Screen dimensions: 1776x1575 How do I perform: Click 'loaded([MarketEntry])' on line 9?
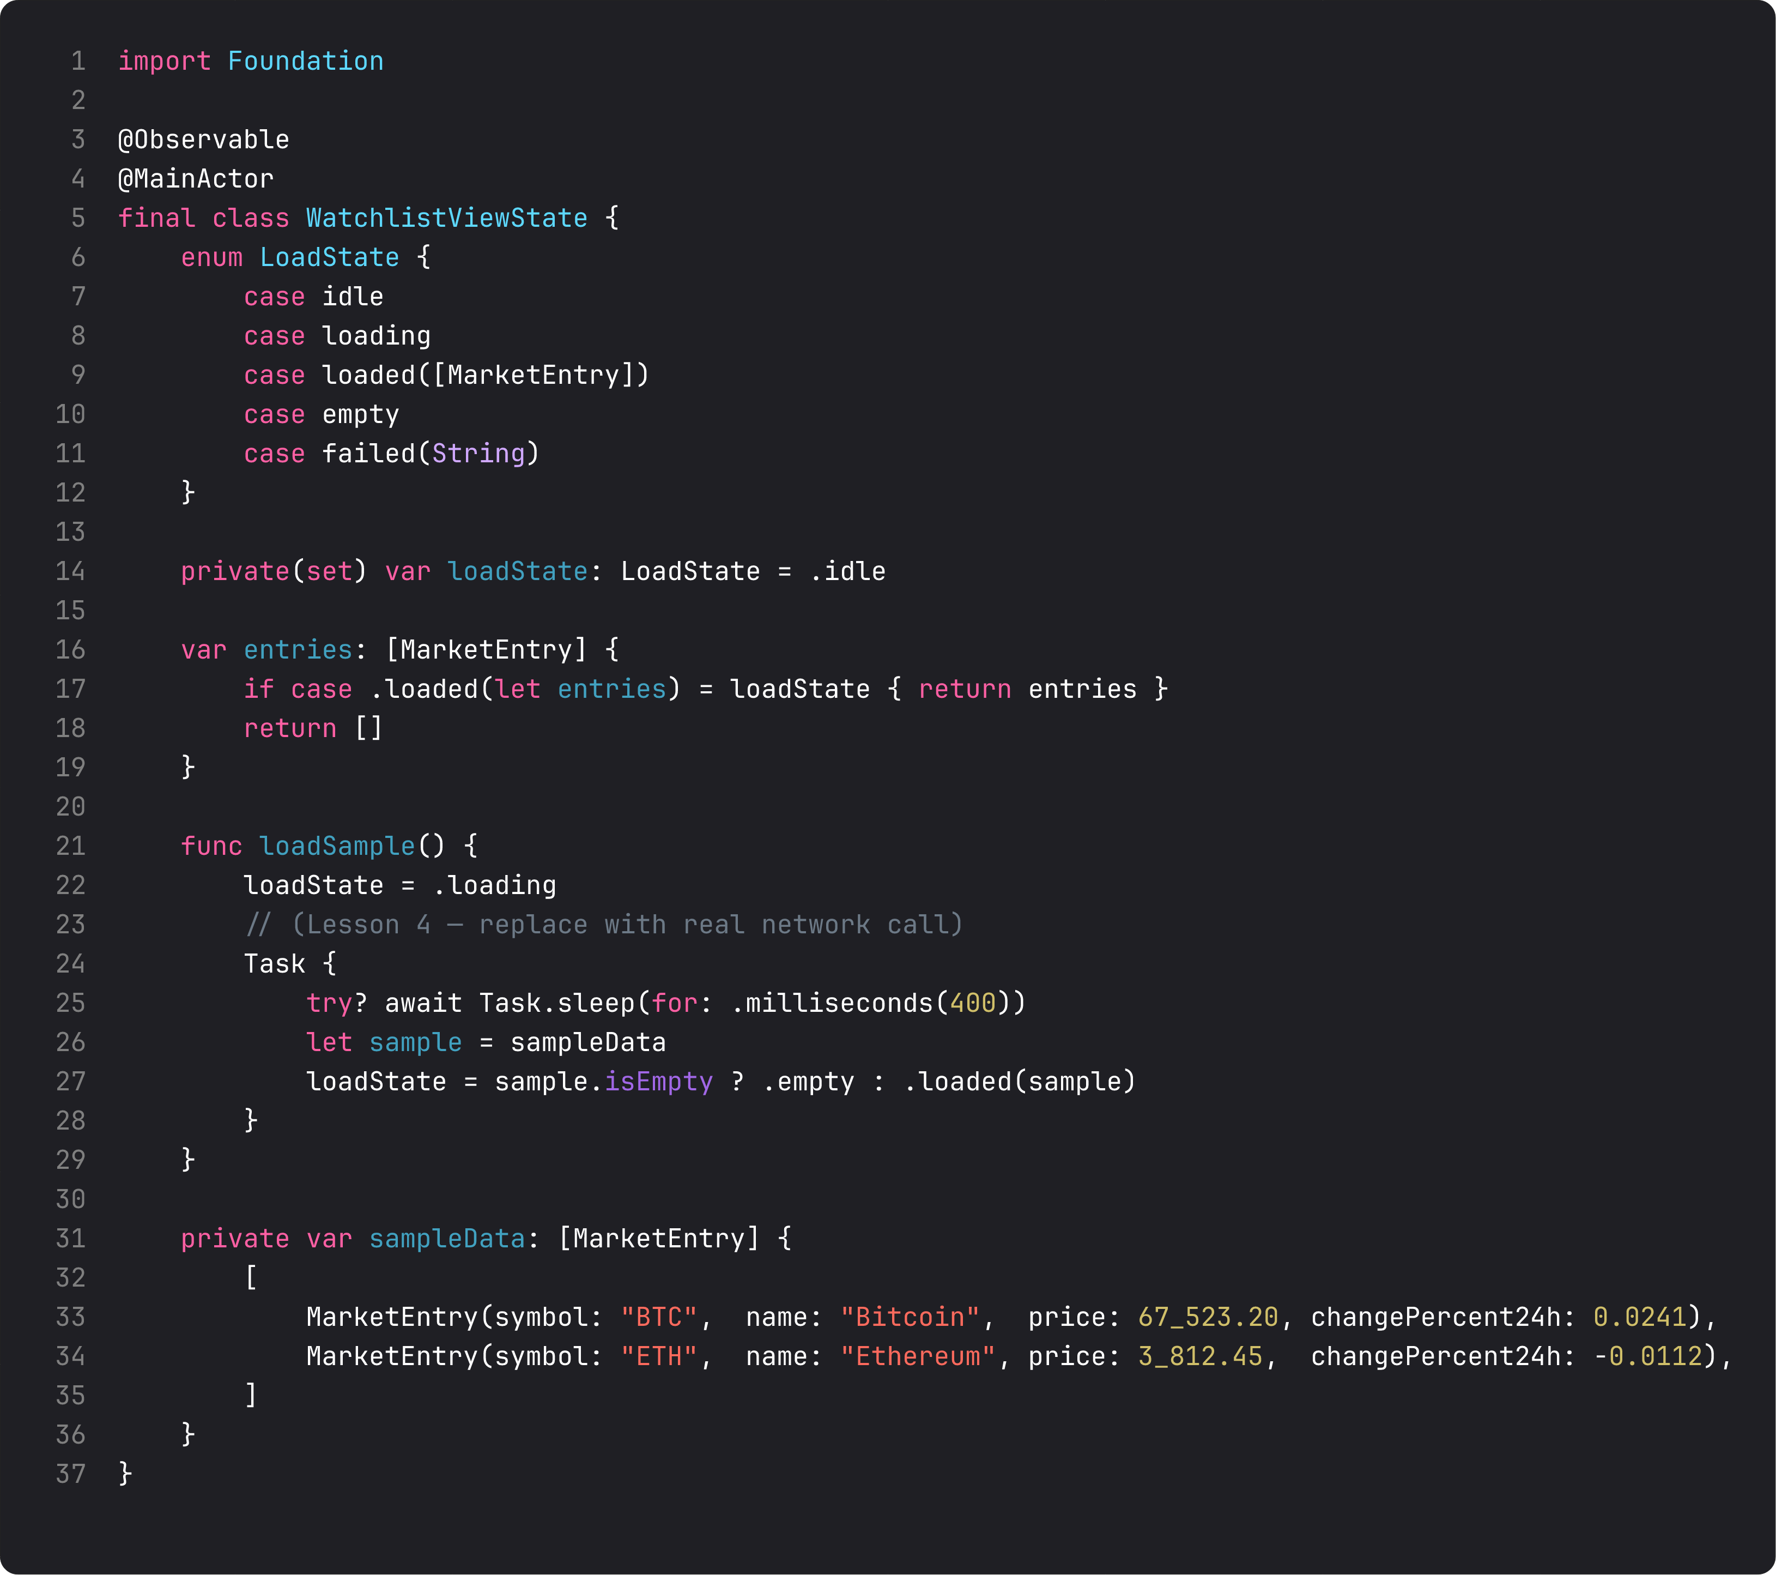486,376
